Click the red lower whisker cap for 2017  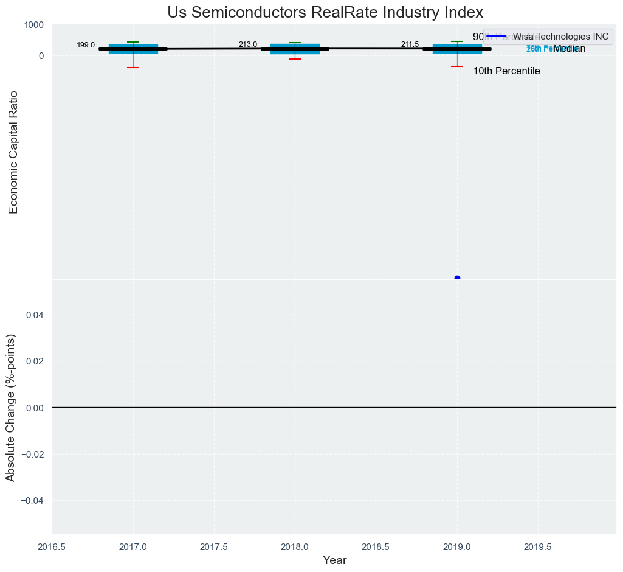click(x=133, y=68)
